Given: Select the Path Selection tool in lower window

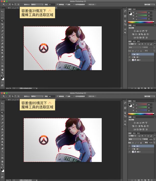Looking at the screenshot, I should pyautogui.click(x=2, y=155).
